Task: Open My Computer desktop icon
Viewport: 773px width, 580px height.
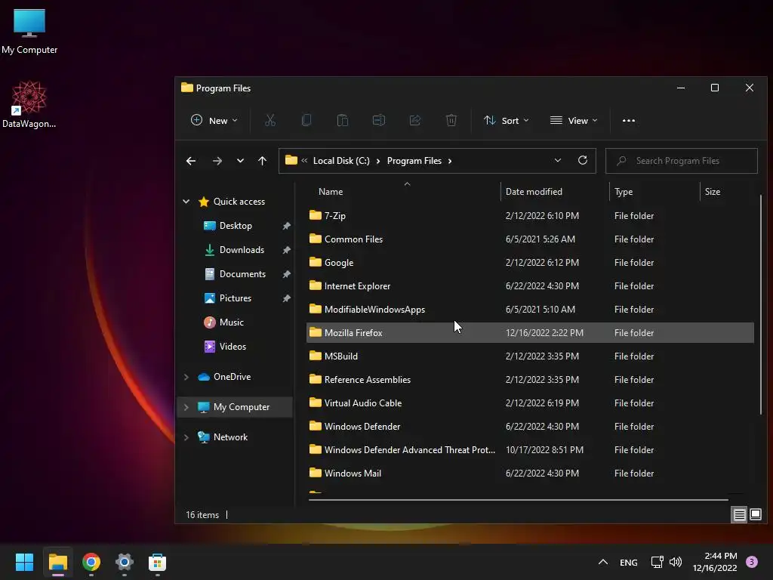Action: click(x=29, y=32)
